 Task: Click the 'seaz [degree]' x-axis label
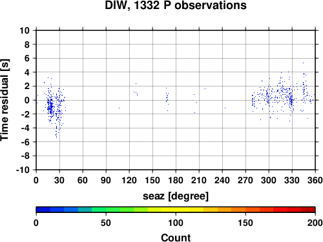point(176,196)
